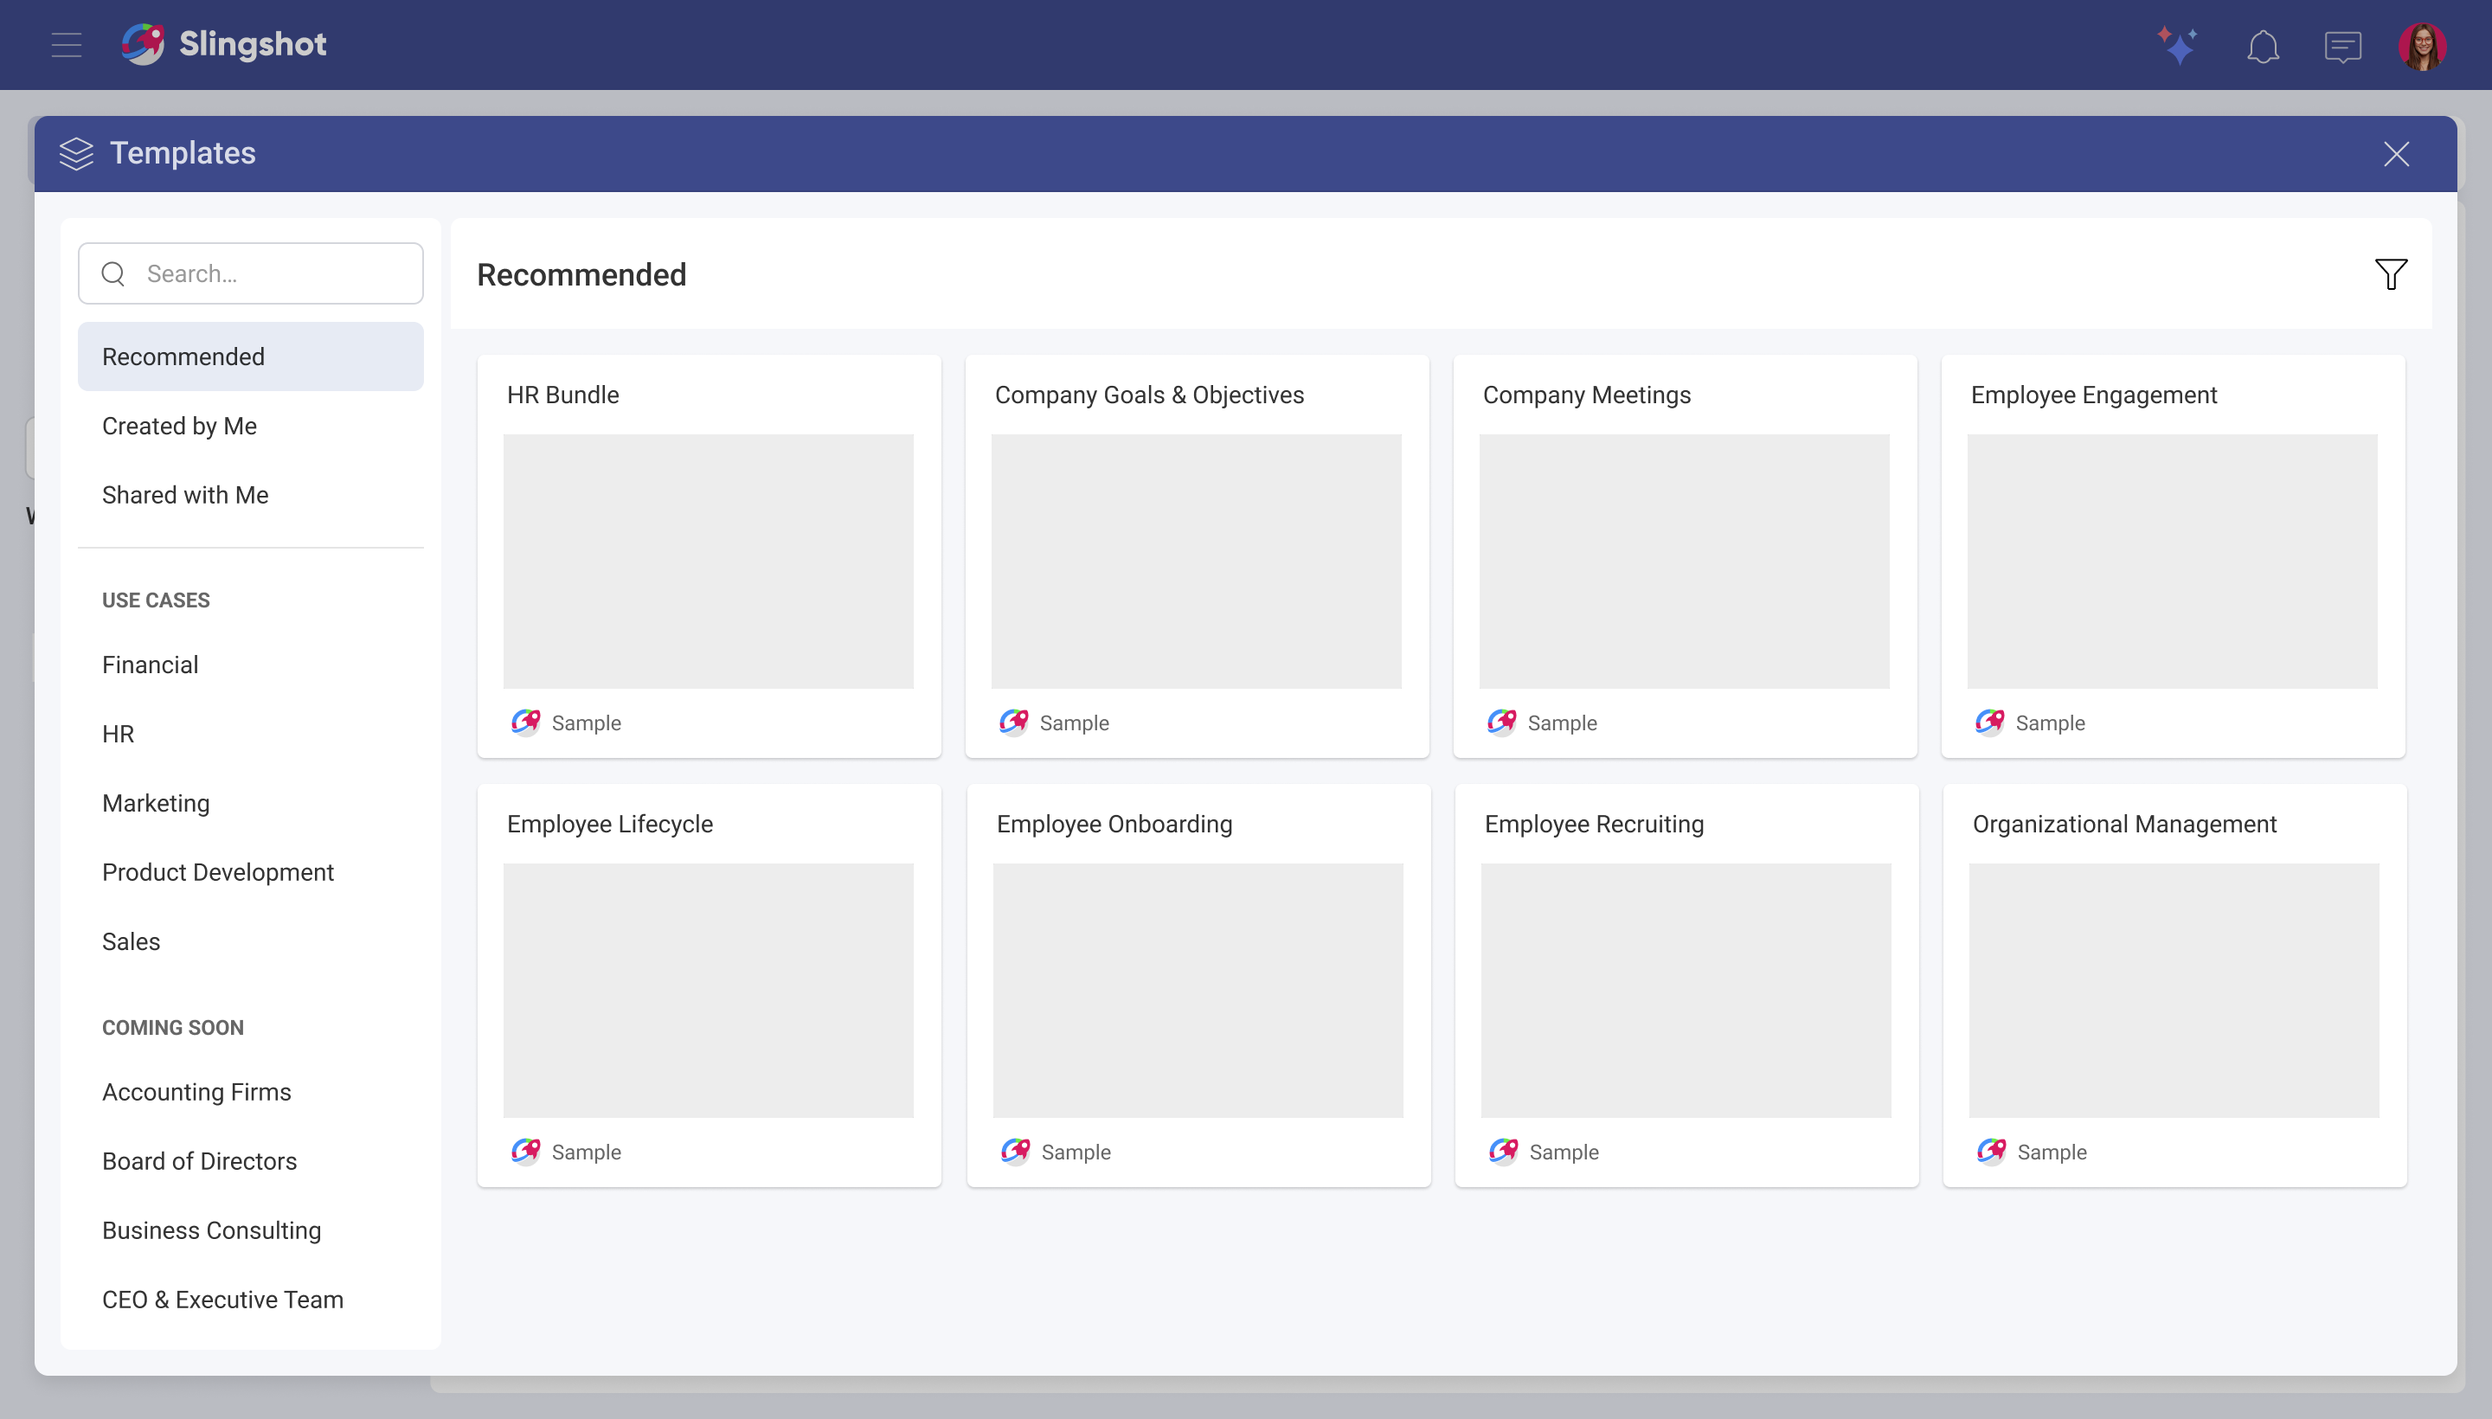Image resolution: width=2492 pixels, height=1419 pixels.
Task: Open the notifications bell
Action: pos(2263,46)
